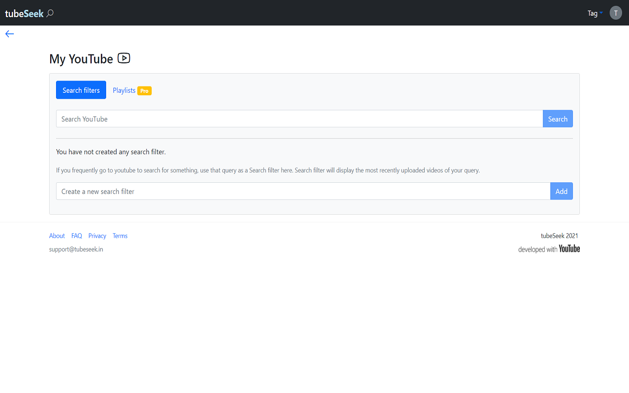Open the user avatar T icon

616,13
